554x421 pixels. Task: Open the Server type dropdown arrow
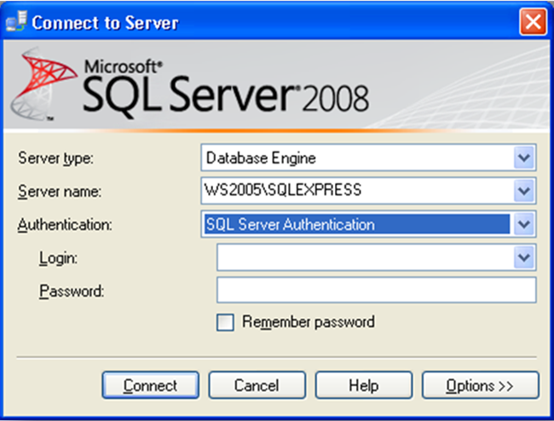[x=524, y=158]
